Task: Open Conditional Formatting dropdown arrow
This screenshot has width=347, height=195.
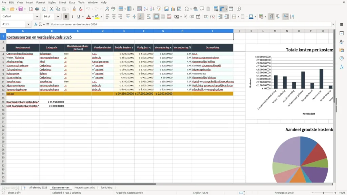Action: (x=265, y=17)
